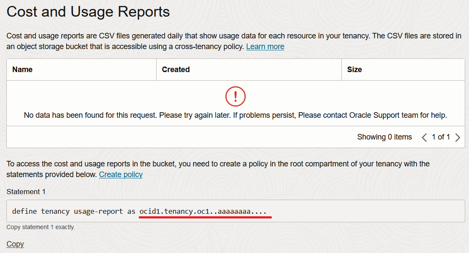This screenshot has width=469, height=253.
Task: Go to next page with right chevron
Action: 457,137
